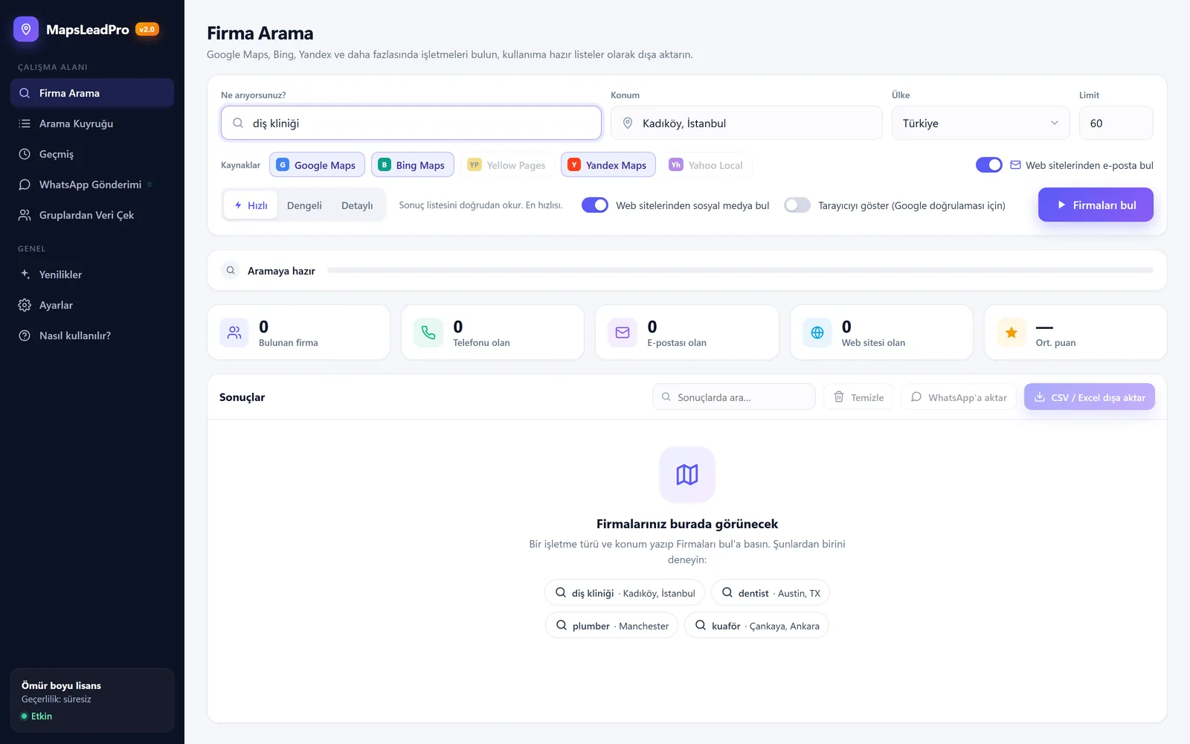The width and height of the screenshot is (1190, 744).
Task: Pick the dentist Austin, TX suggestion chip
Action: [771, 593]
